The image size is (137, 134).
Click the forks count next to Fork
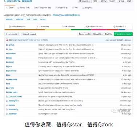129,1
